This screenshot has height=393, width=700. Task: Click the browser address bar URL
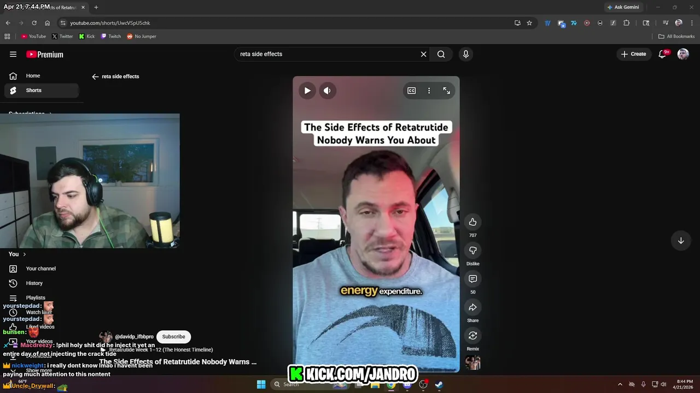(110, 23)
